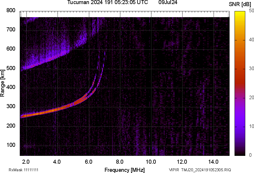Click the colorbar value '50'
The height and width of the screenshot is (173, 254).
[251, 11]
